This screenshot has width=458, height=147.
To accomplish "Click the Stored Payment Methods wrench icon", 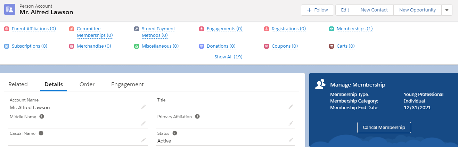I will coord(137,29).
